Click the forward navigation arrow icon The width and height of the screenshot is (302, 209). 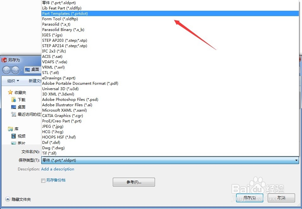(15, 70)
